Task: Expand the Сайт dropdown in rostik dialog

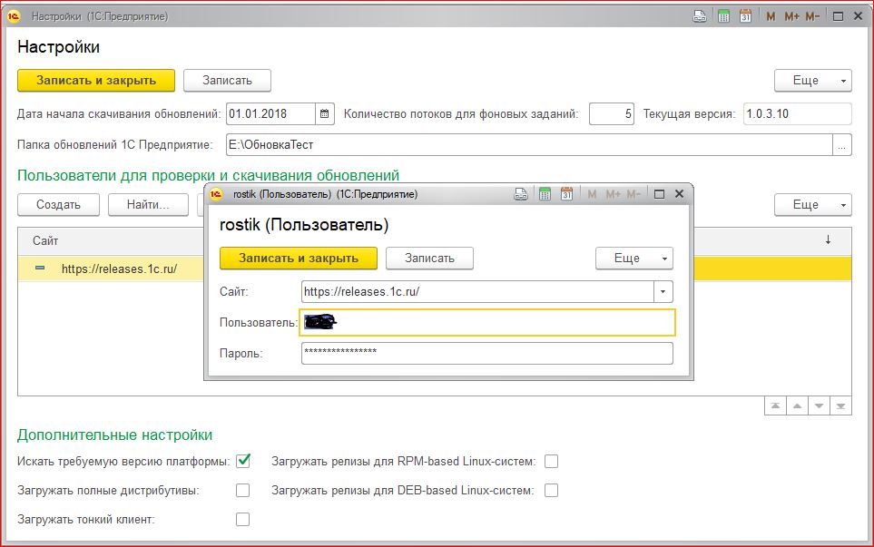Action: (x=663, y=291)
